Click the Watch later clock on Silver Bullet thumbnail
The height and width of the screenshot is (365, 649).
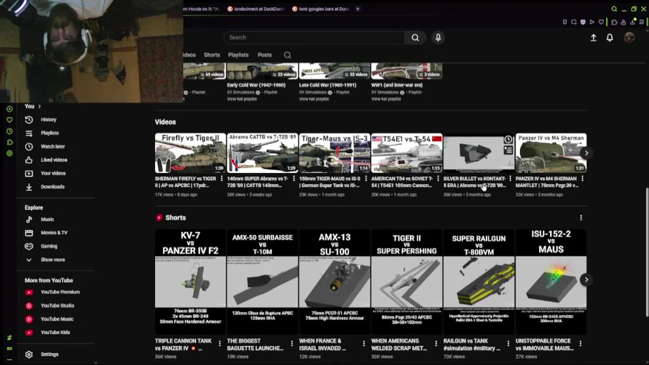[508, 140]
